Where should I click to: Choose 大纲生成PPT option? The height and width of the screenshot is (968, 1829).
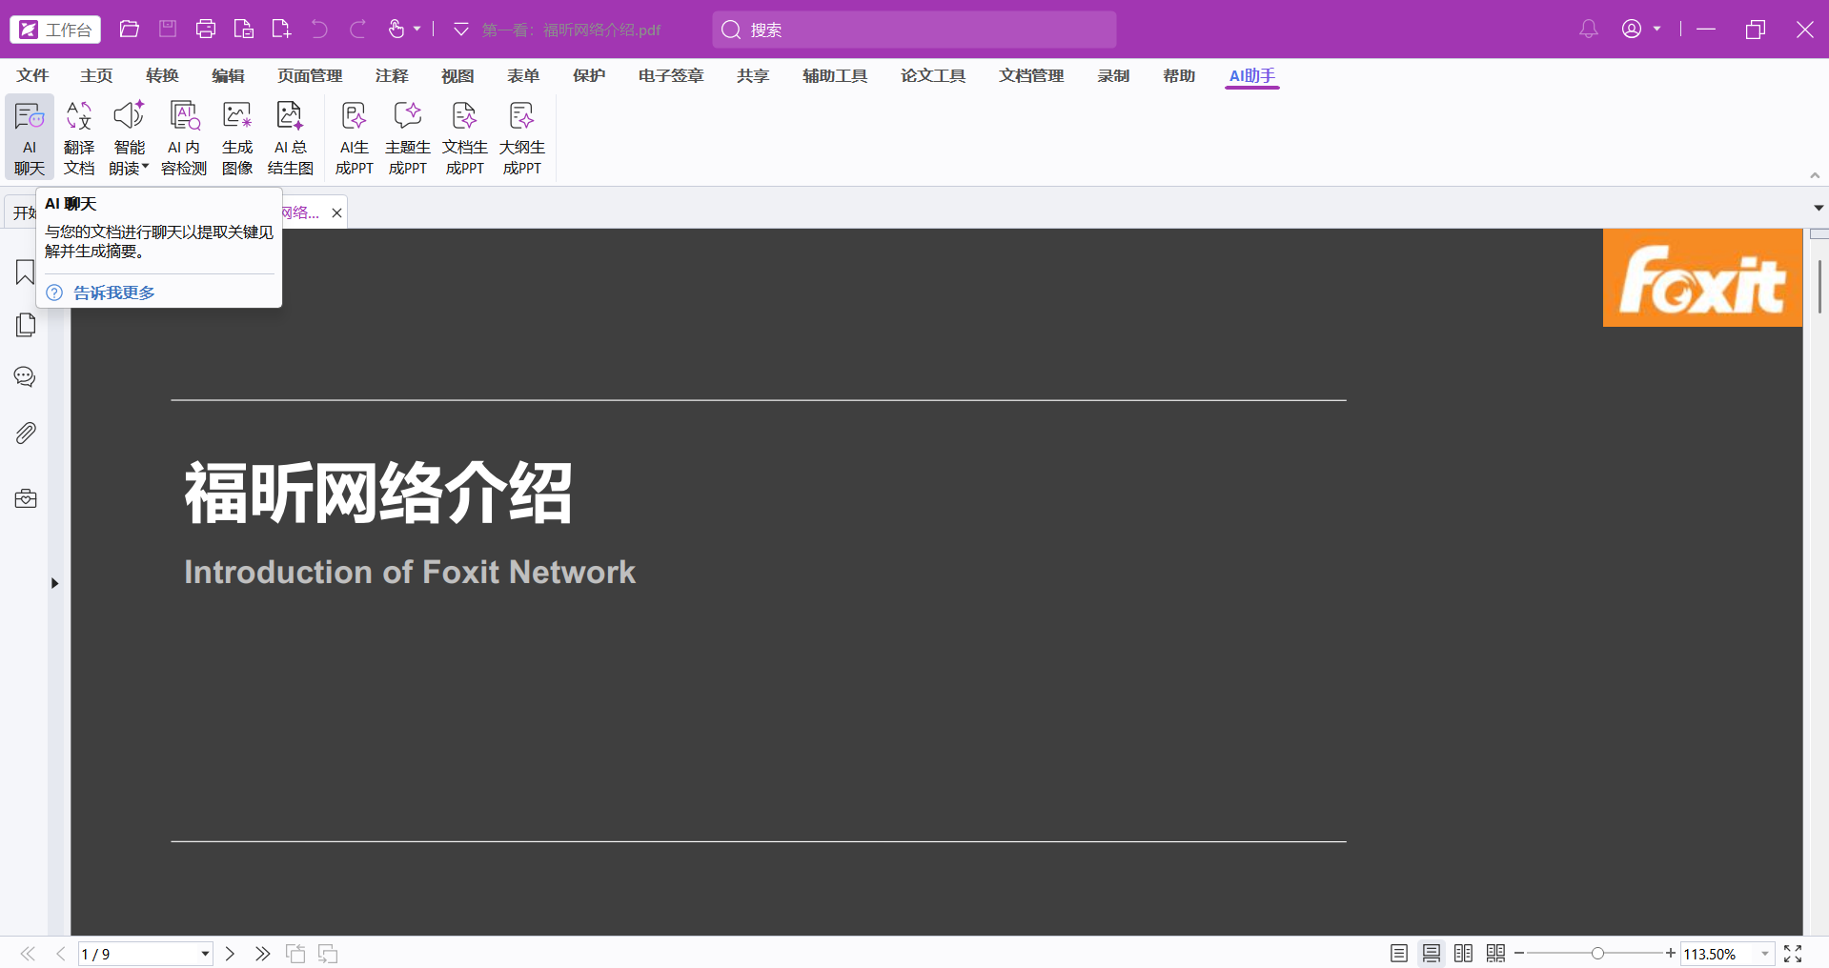click(522, 138)
